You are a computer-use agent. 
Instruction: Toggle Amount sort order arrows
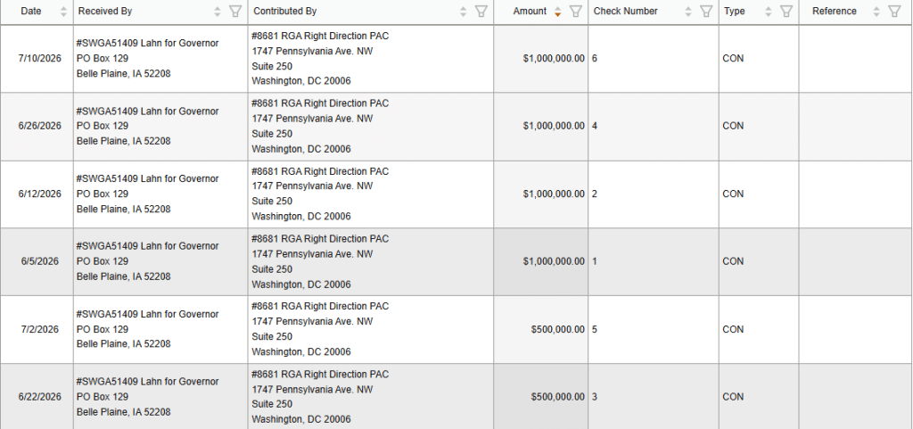coord(558,11)
